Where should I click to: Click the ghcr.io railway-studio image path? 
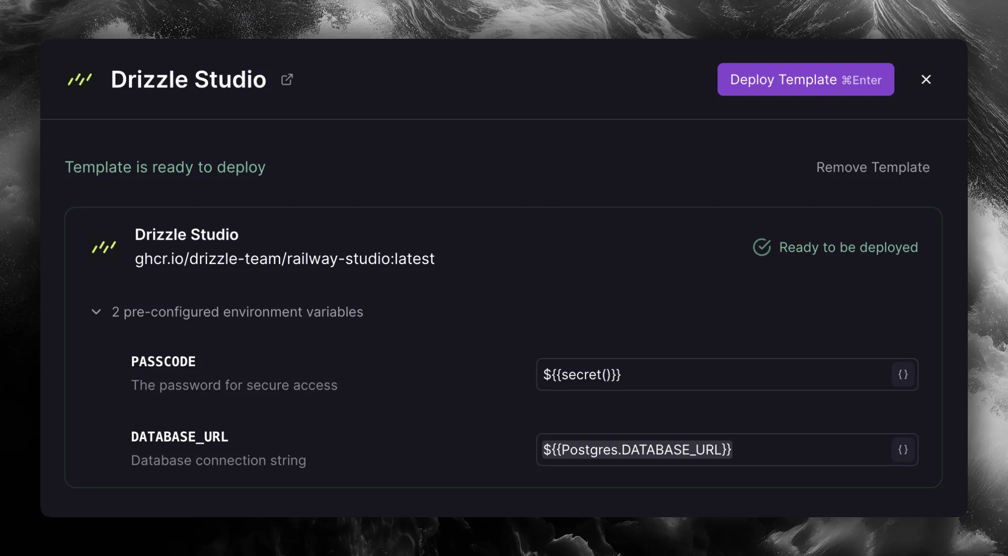pos(284,259)
